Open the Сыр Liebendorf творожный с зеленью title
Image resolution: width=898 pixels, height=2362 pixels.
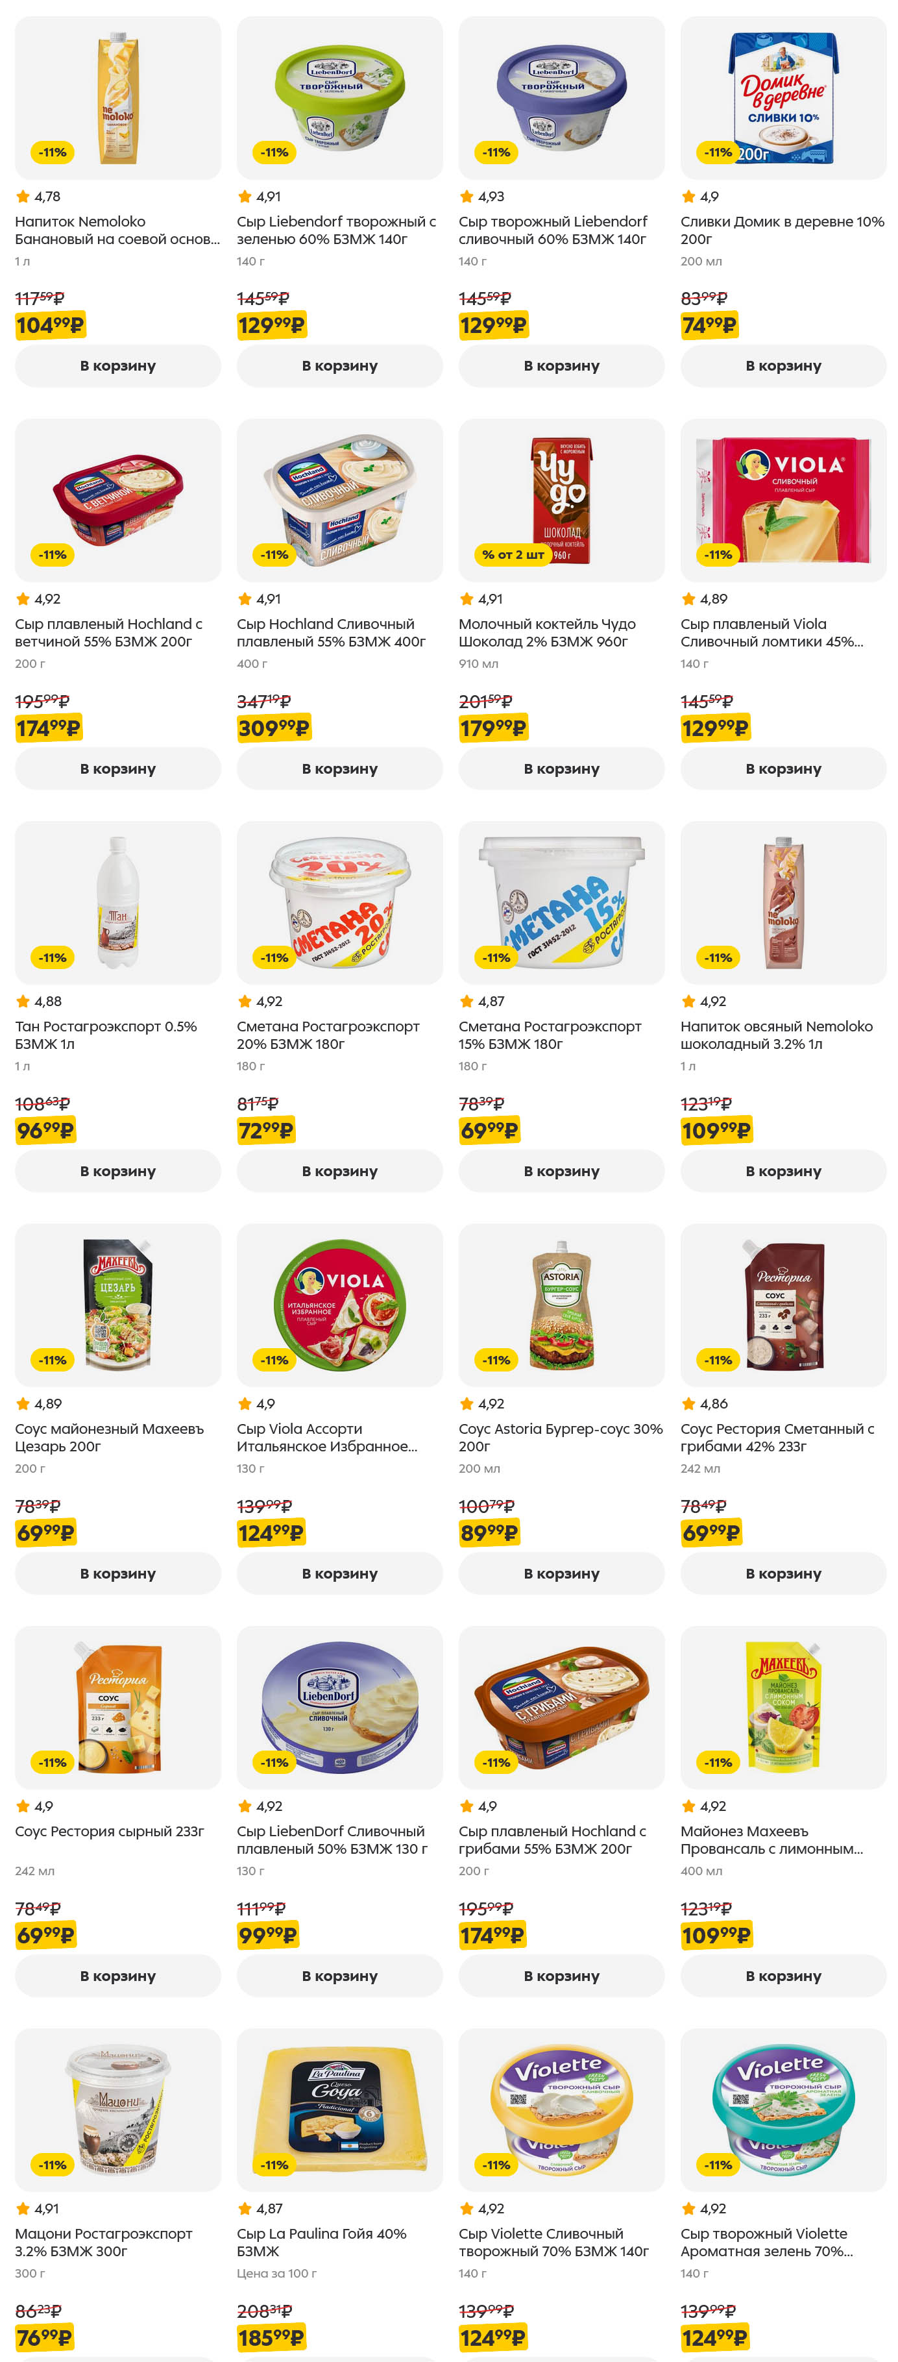(336, 230)
